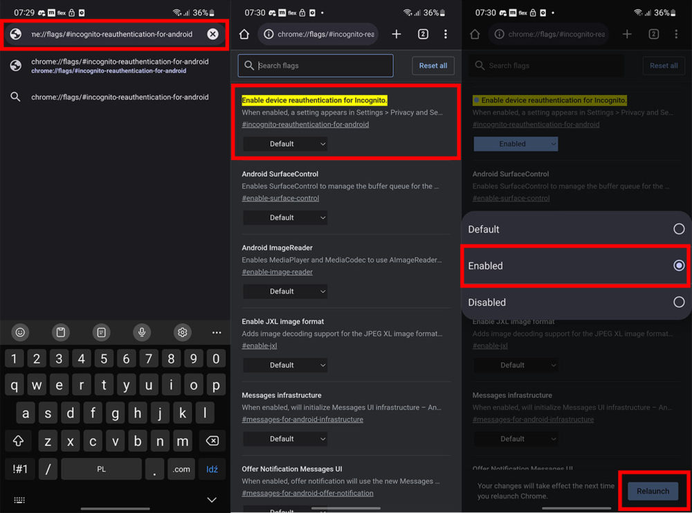Tap the battery icon in middle status bar
Screen dimensions: 692x513
[443, 12]
